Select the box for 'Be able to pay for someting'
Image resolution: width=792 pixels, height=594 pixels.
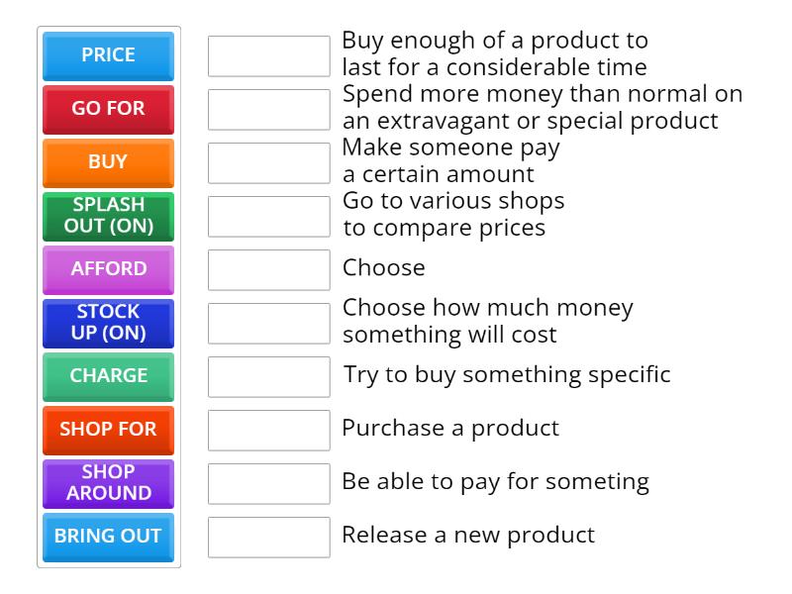(x=268, y=483)
